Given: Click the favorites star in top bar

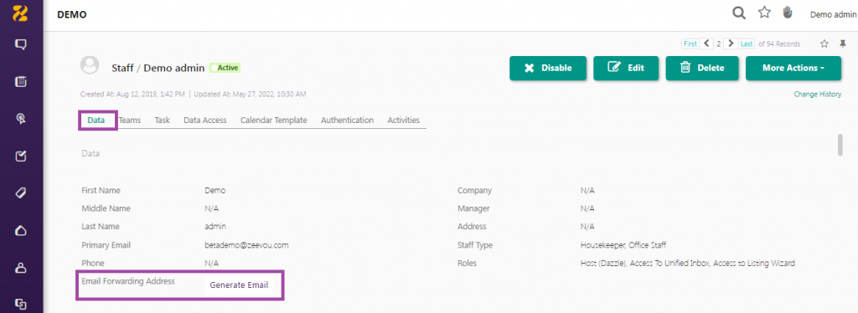Looking at the screenshot, I should click(764, 13).
